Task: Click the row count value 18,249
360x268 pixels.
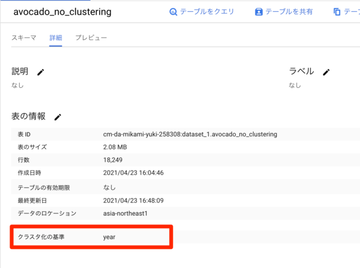Action: click(x=115, y=160)
